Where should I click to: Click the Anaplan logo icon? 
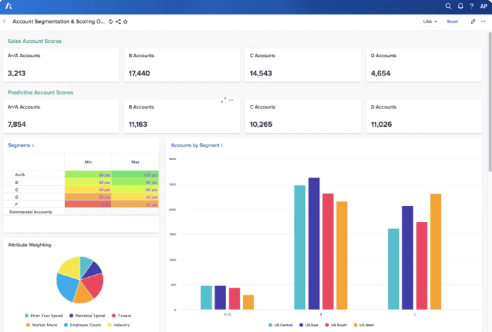[x=8, y=6]
